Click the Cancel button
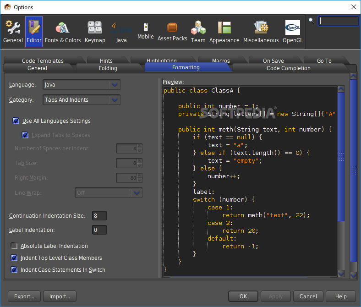Image resolution: width=361 pixels, height=307 pixels. 308,296
